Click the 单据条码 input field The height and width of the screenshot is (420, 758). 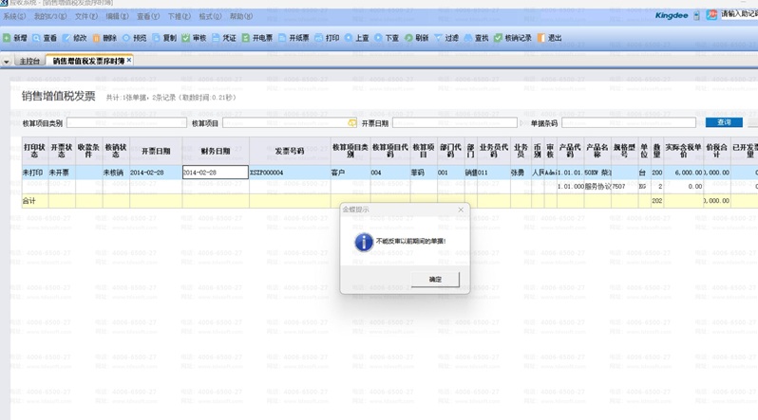click(629, 122)
